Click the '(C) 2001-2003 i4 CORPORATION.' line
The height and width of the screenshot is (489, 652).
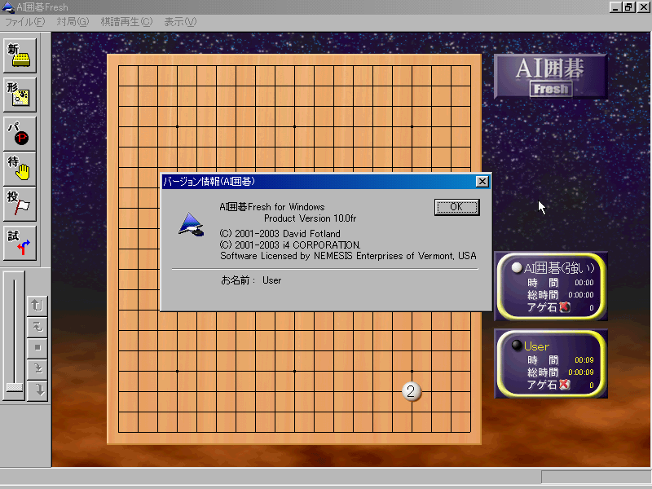(x=290, y=245)
